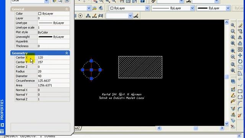Click the Dimension Text Edit icon
This screenshot has width=245, height=138.
coord(95,16)
